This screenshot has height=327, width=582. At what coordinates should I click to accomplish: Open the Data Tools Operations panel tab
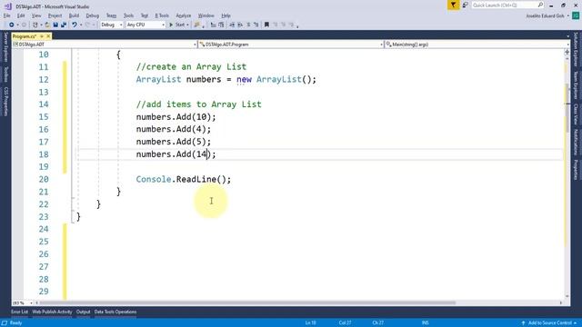pos(115,312)
